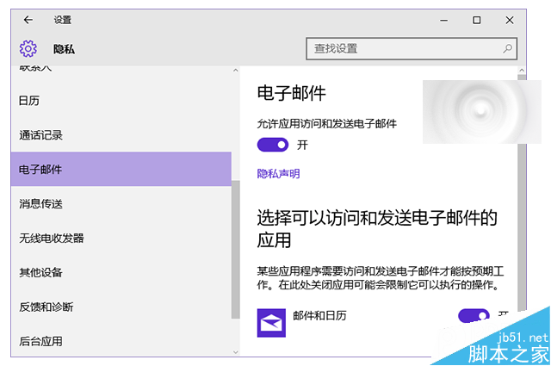
Task: Click the sidebar's vertical scrollbar
Action: [x=236, y=250]
